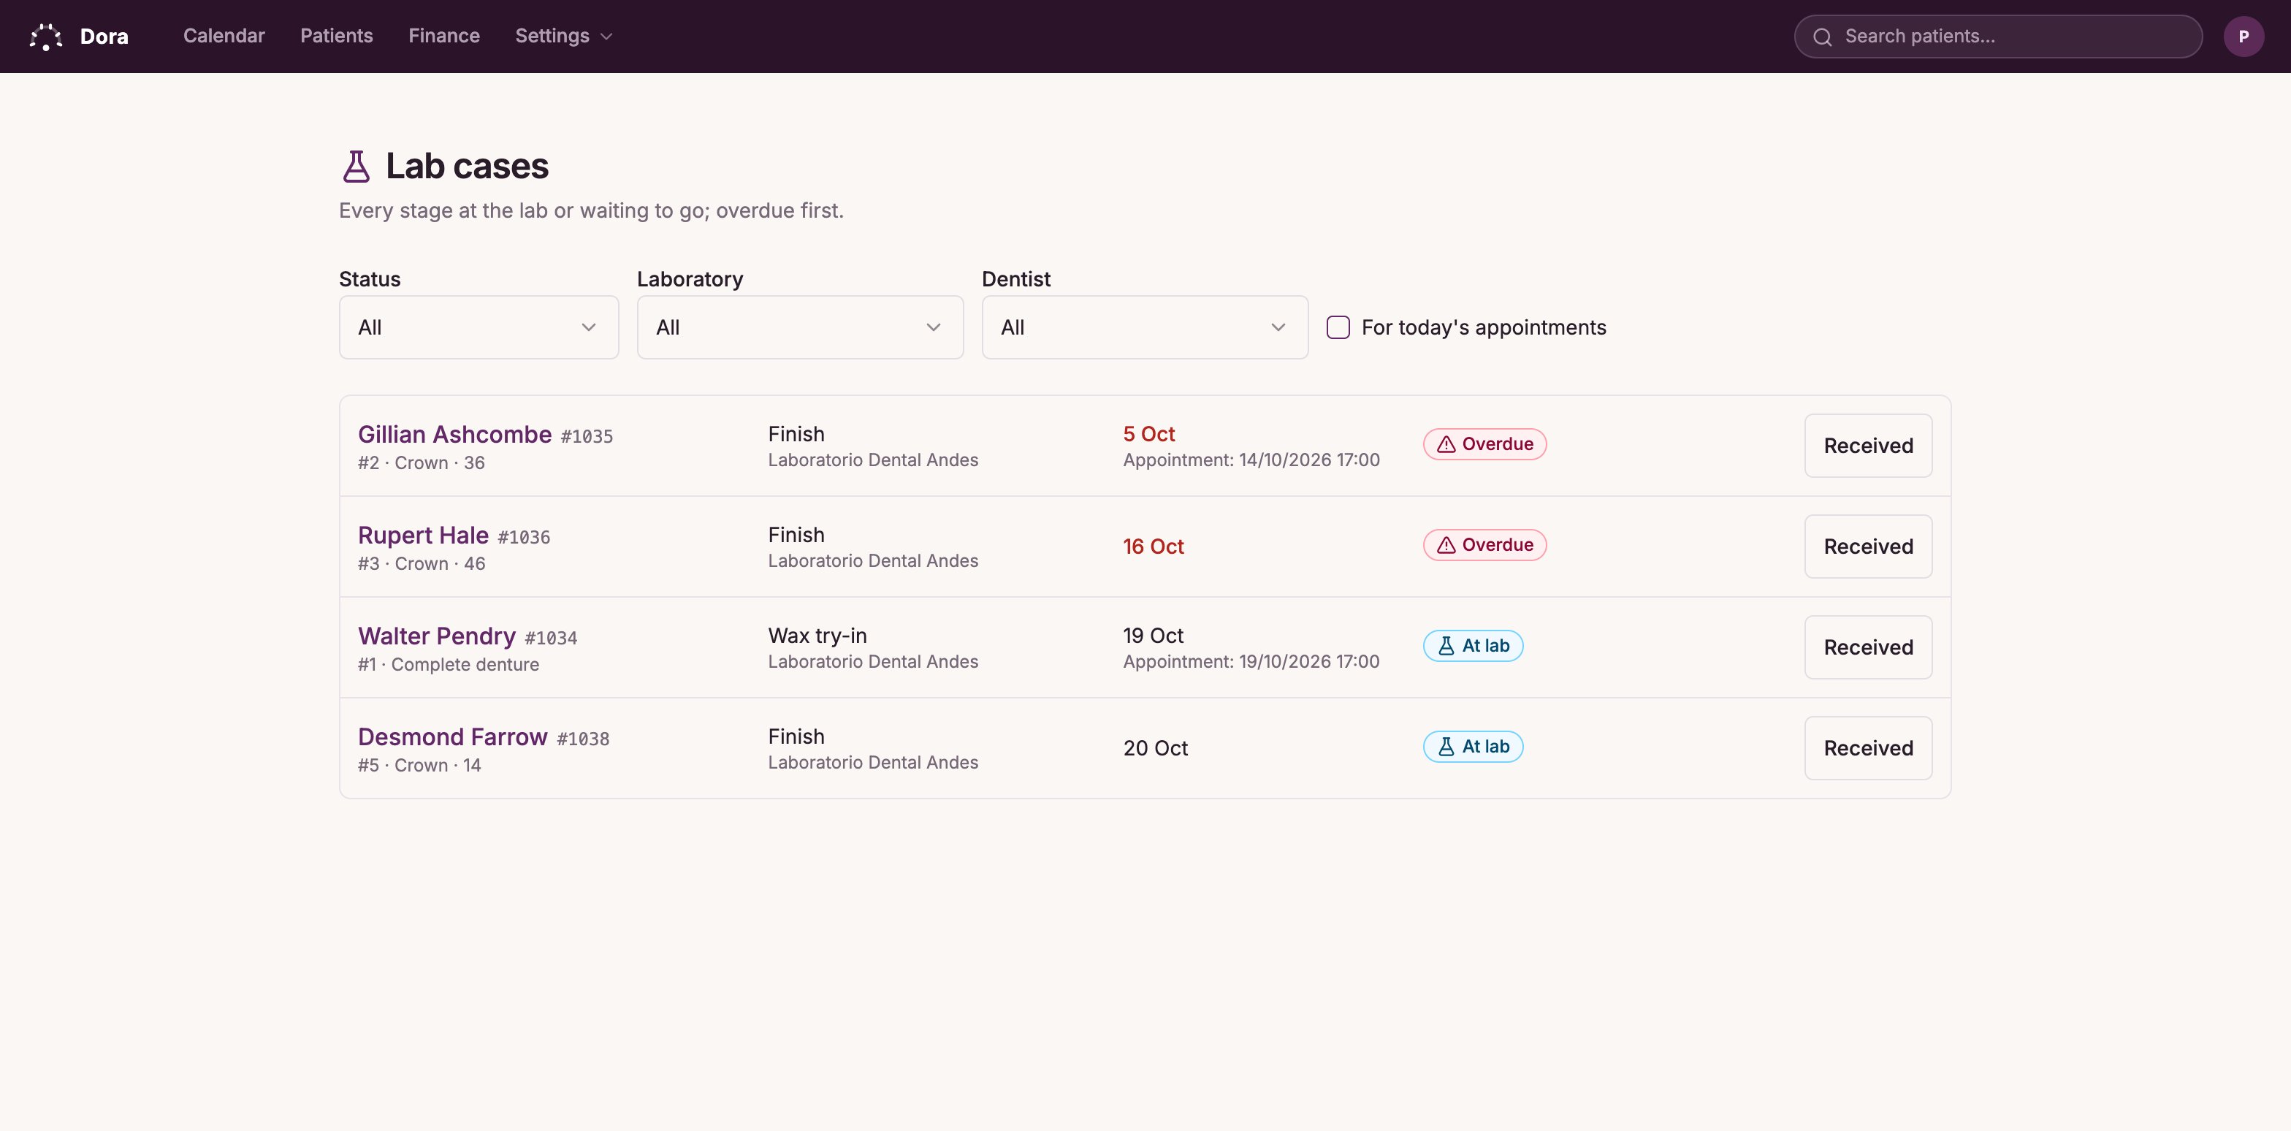The height and width of the screenshot is (1131, 2291).
Task: Focus the Search patients field
Action: tap(1997, 37)
